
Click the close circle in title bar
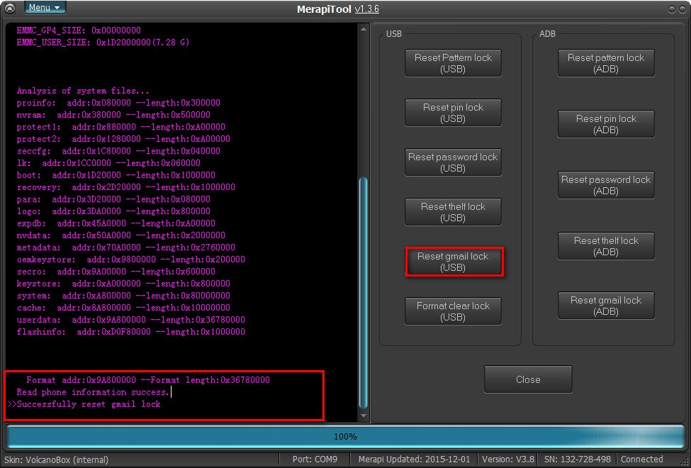(x=682, y=9)
